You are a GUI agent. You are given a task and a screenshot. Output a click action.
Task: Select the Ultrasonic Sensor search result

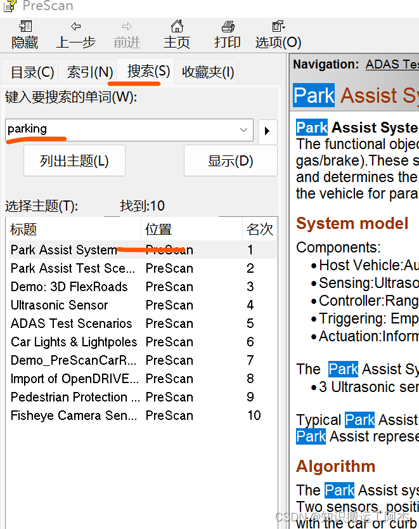click(60, 305)
